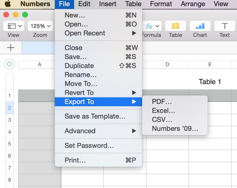Open the View sidebar icon

pyautogui.click(x=13, y=26)
